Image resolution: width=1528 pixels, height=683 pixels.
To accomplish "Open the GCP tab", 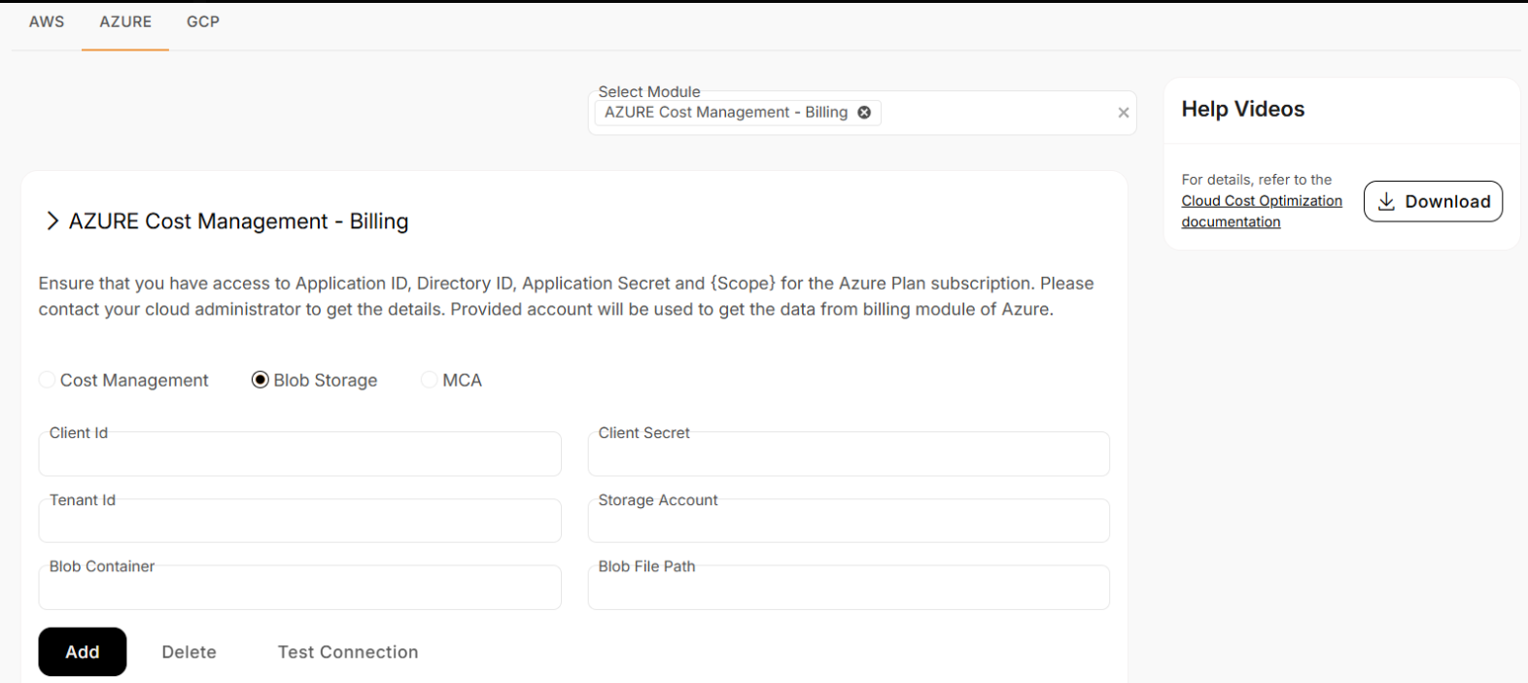I will pyautogui.click(x=203, y=21).
